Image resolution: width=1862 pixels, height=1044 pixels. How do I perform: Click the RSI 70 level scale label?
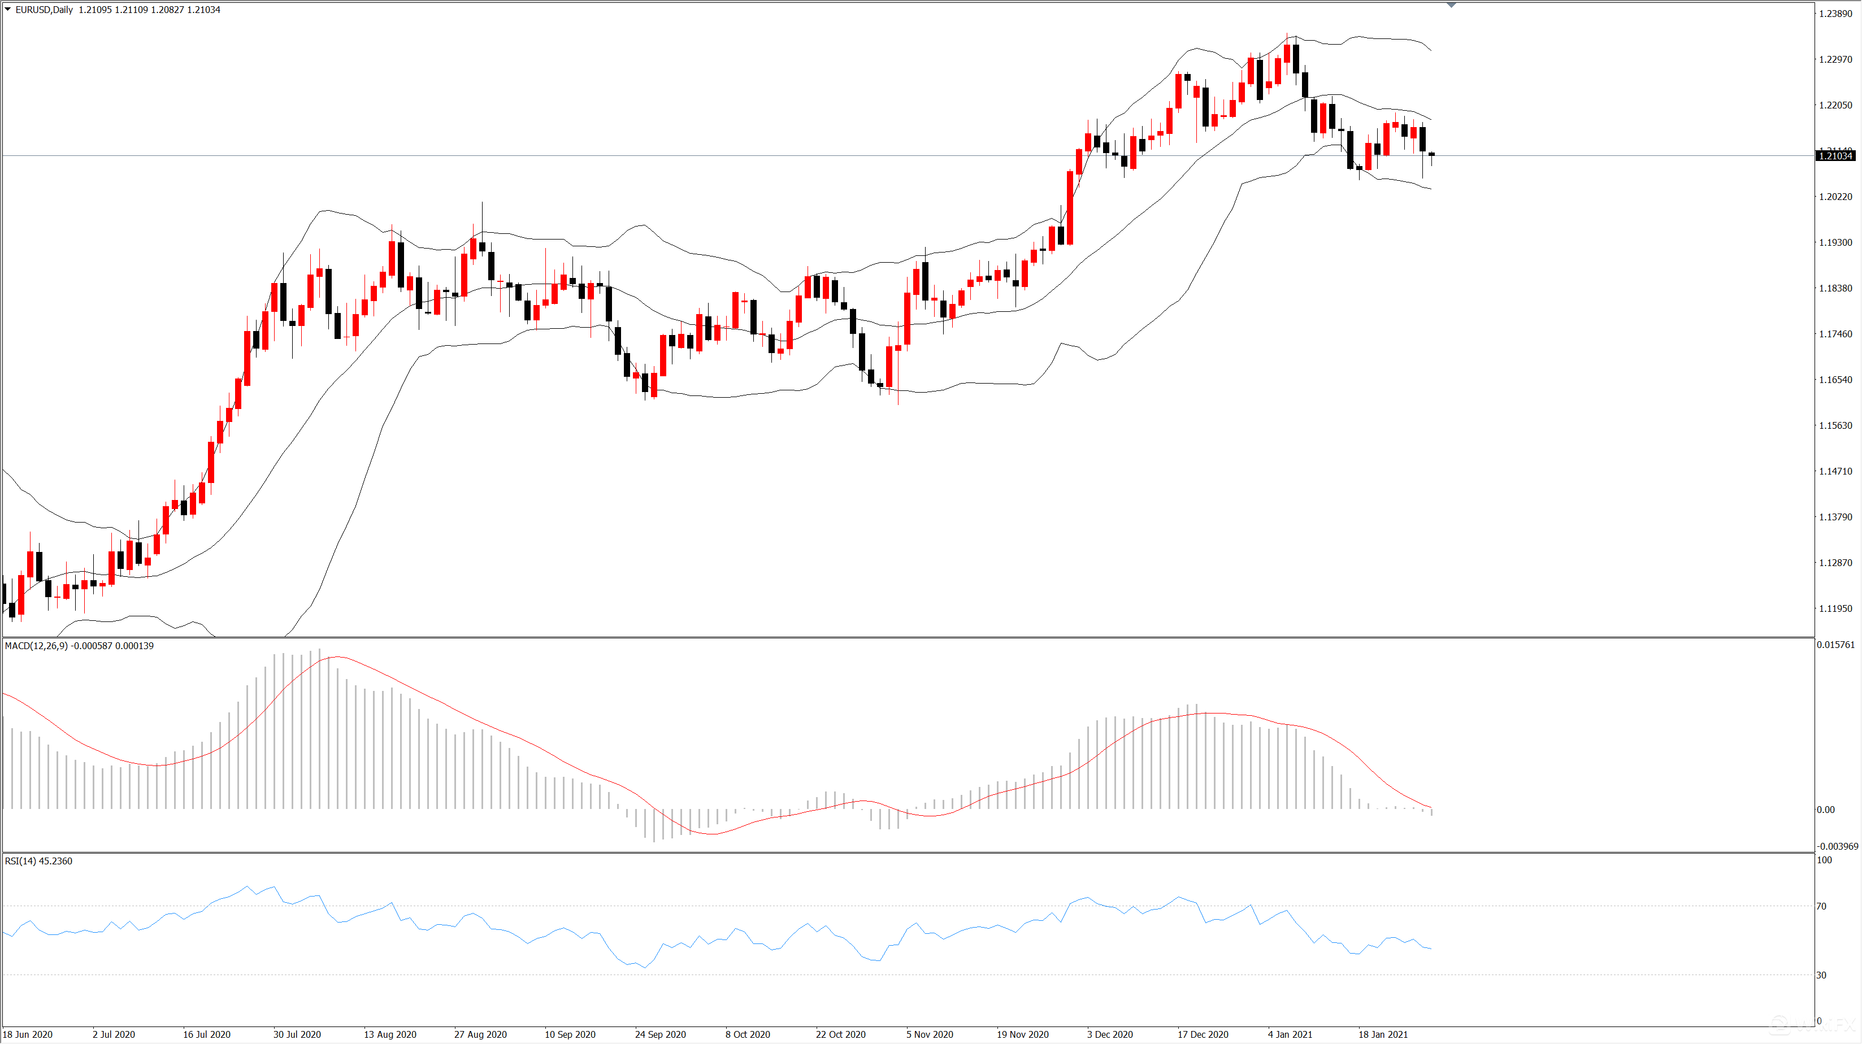tap(1821, 906)
